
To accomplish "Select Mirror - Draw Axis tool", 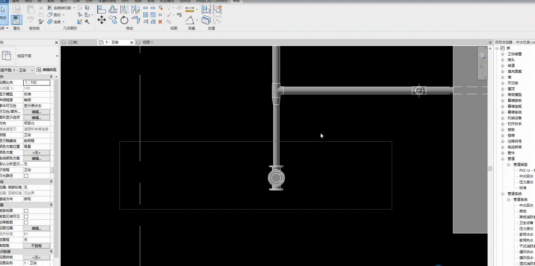I will pyautogui.click(x=136, y=9).
